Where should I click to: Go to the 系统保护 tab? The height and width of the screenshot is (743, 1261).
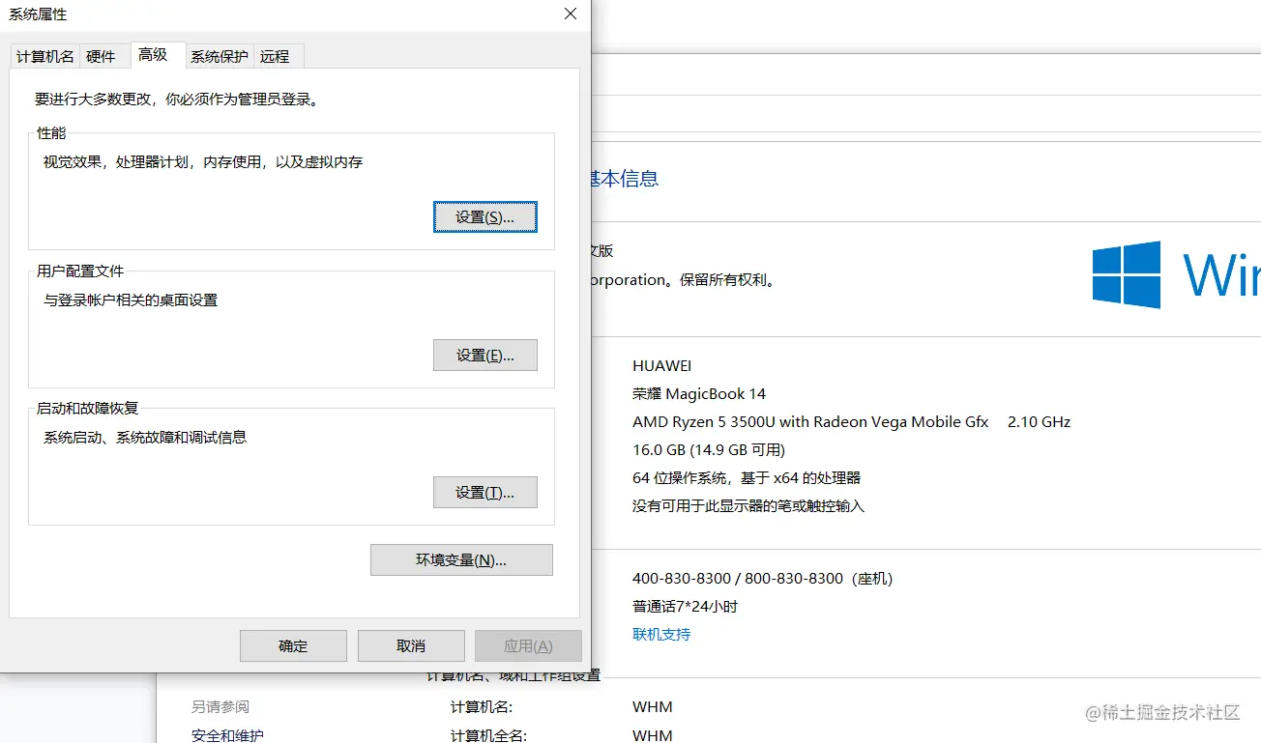pyautogui.click(x=220, y=56)
